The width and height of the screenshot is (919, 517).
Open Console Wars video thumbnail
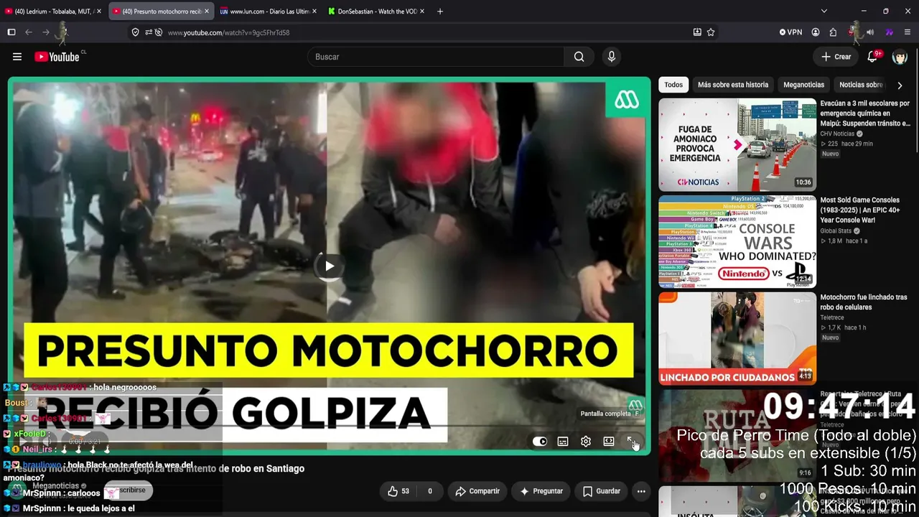click(x=737, y=241)
